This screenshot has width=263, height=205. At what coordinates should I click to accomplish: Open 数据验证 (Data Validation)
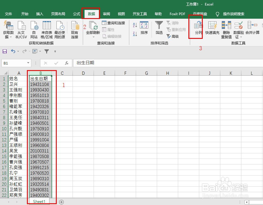pyautogui.click(x=238, y=30)
